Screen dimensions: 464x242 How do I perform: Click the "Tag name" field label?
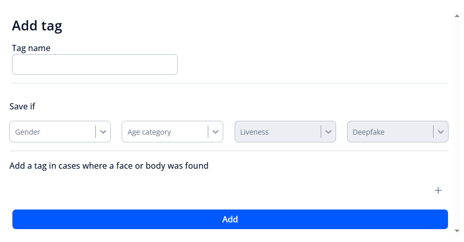point(31,48)
